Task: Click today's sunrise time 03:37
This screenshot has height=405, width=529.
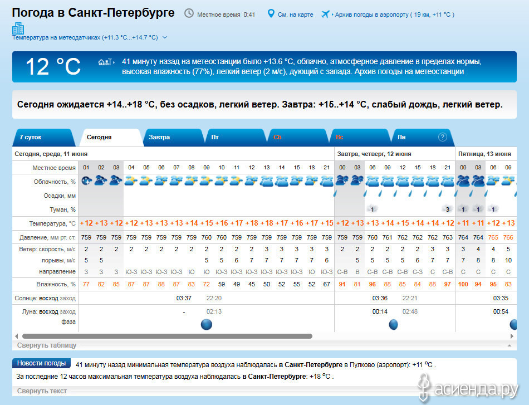Action: click(184, 298)
